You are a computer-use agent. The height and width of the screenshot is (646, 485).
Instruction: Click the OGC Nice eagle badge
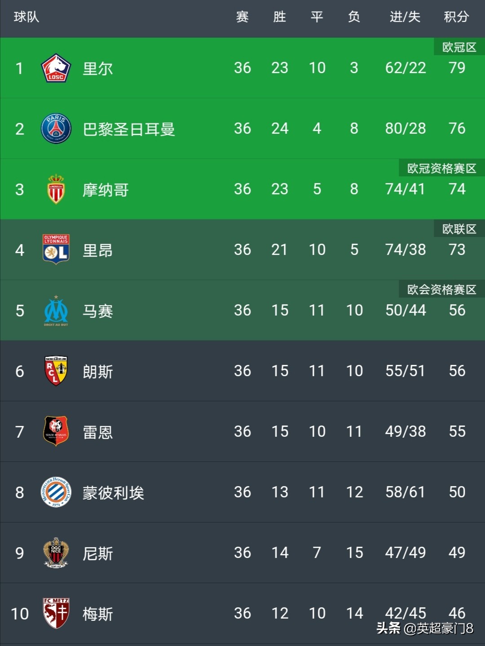(x=56, y=553)
